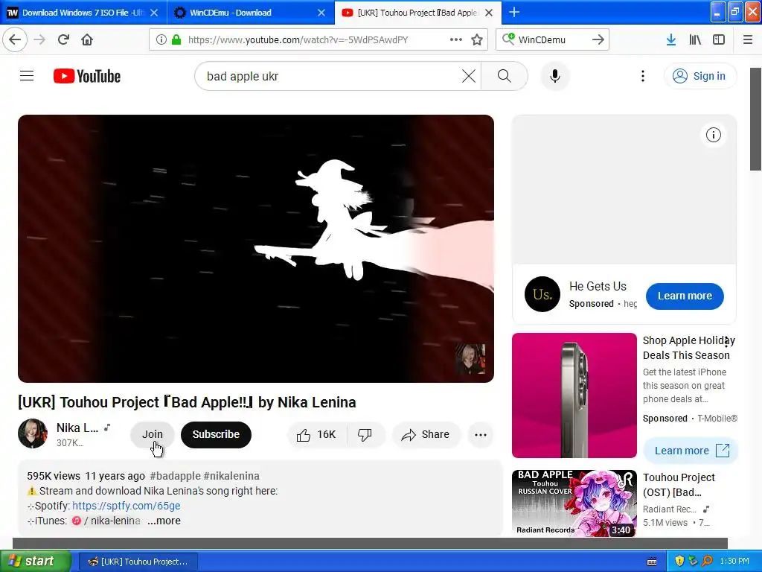Click Learn more on He Gets Us ad

pos(685,296)
